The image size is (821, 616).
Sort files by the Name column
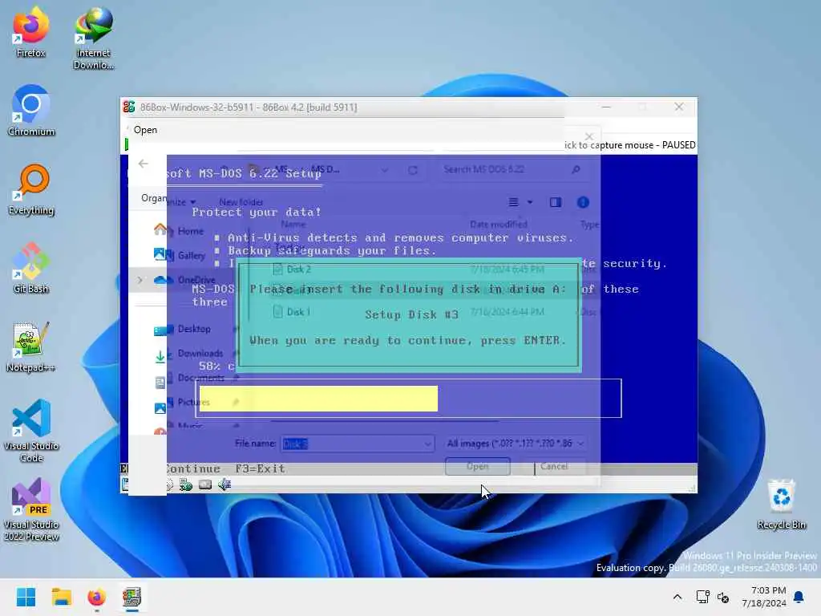293,225
